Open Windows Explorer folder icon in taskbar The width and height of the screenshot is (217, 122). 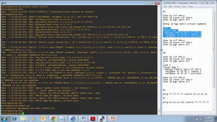coord(23,119)
